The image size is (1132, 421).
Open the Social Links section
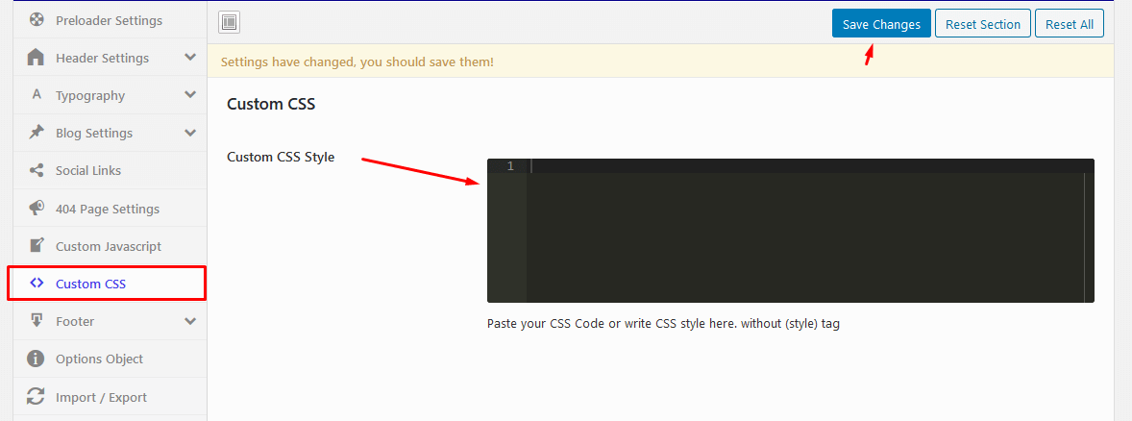tap(87, 170)
